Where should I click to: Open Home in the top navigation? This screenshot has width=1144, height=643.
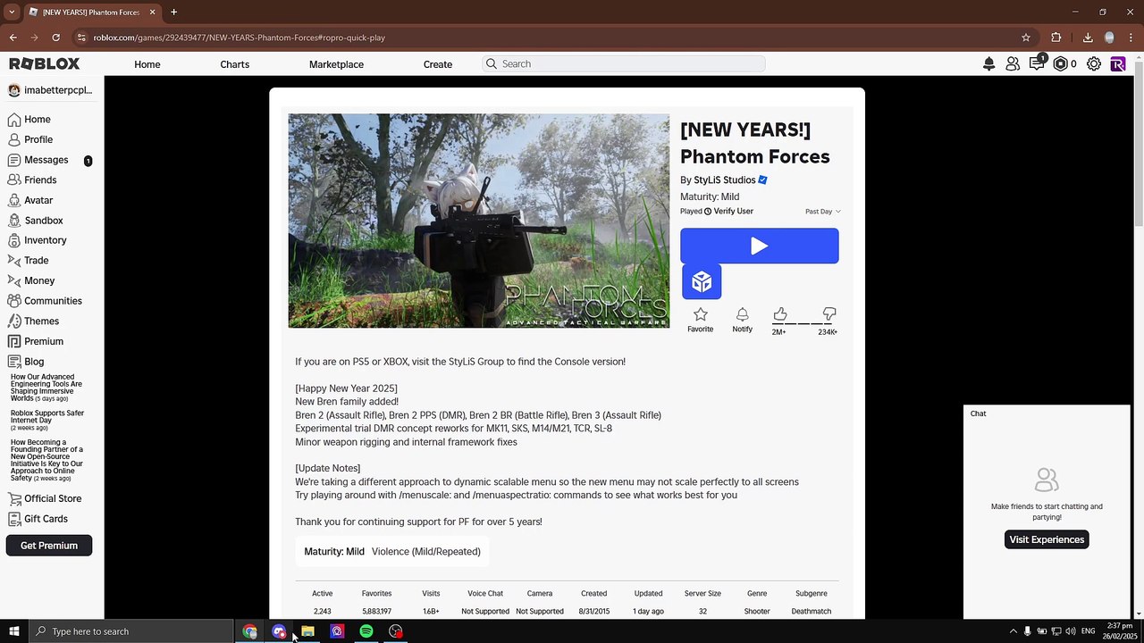pos(147,64)
